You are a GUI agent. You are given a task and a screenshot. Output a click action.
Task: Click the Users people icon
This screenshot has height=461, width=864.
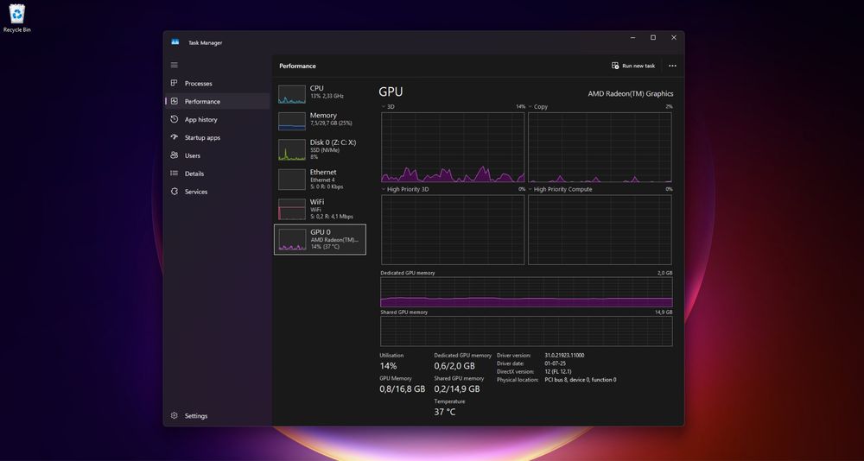175,155
